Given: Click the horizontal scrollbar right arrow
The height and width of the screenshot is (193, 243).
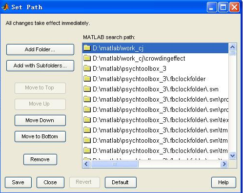Looking at the screenshot, I should point(224,164).
